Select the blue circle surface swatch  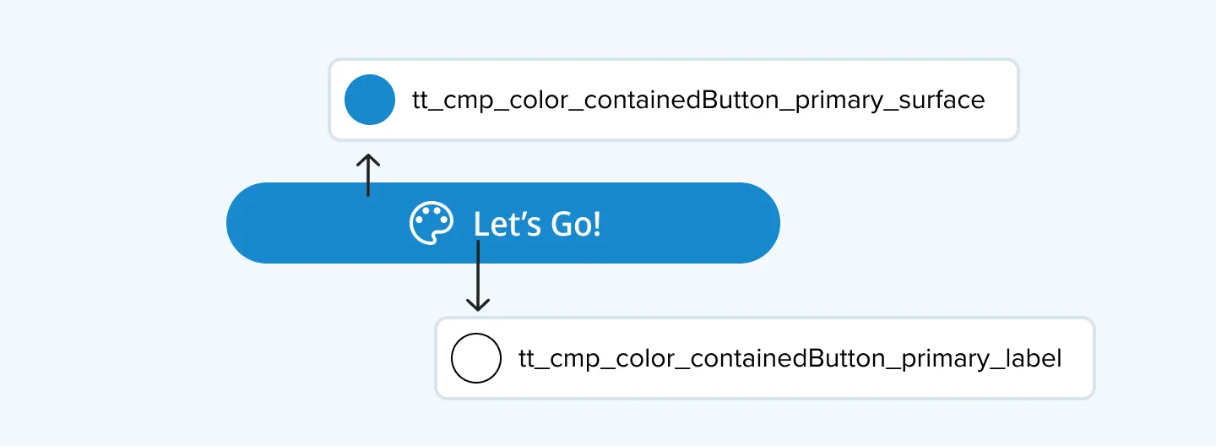[370, 100]
